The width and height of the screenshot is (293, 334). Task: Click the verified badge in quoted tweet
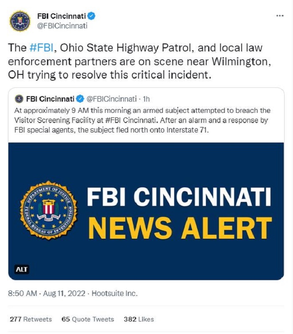tap(80, 99)
